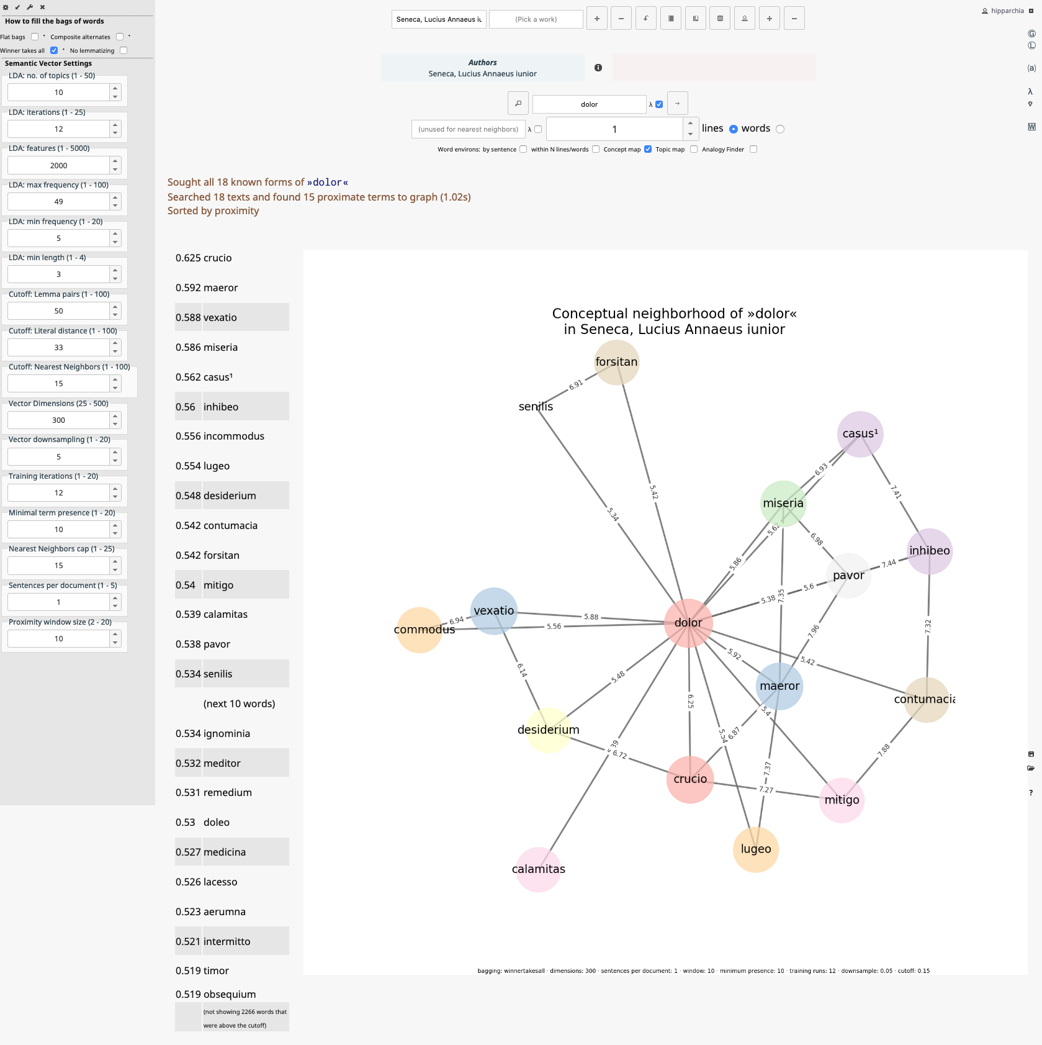The width and height of the screenshot is (1042, 1045).
Task: Select the words radio button
Action: point(780,129)
